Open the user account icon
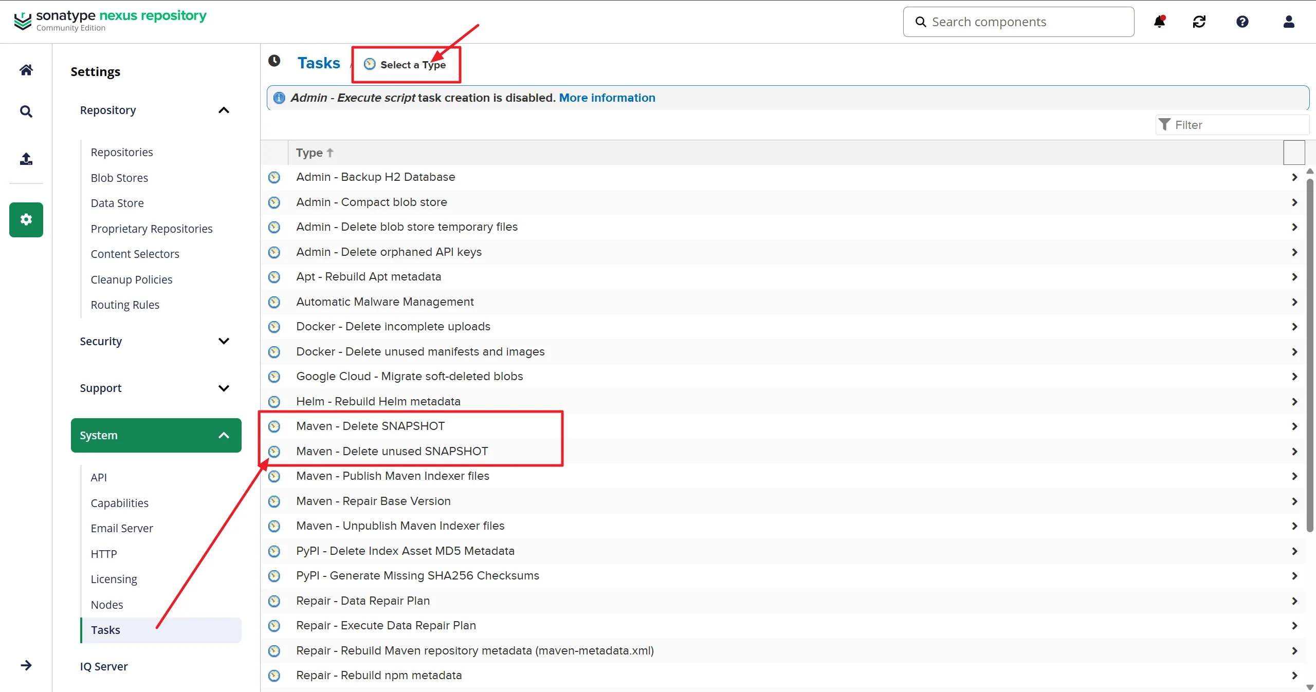Screen dimensions: 1316x692 (x=1289, y=22)
